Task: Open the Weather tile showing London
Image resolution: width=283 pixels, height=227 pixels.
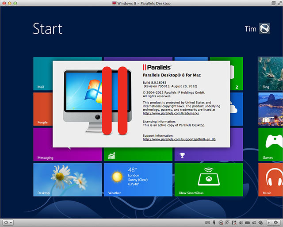Action: [x=138, y=180]
